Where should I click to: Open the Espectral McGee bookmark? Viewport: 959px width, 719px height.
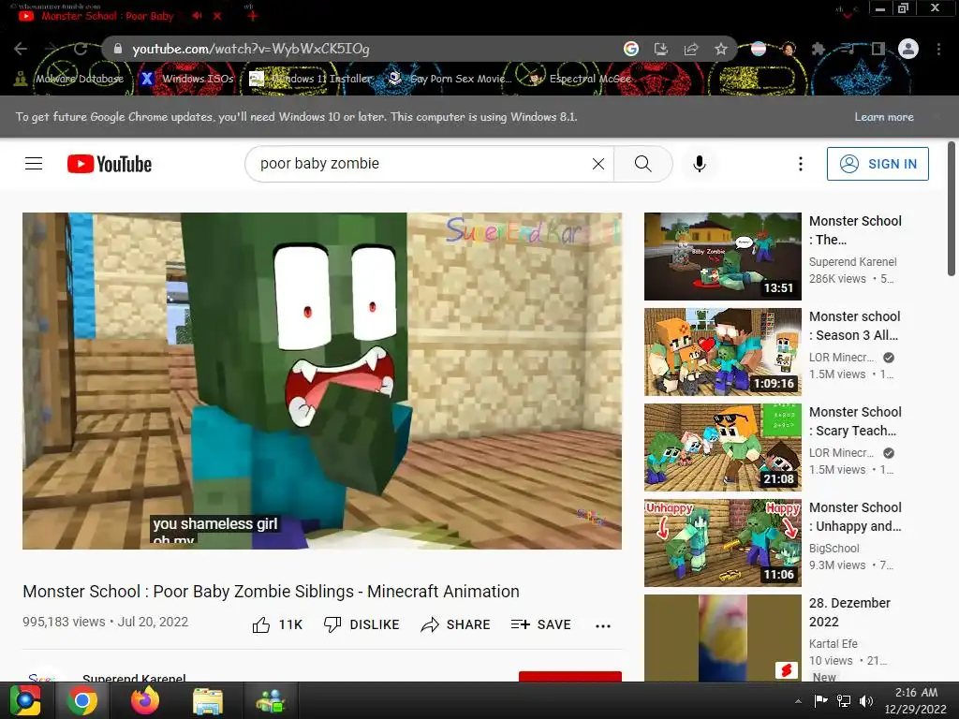click(580, 79)
